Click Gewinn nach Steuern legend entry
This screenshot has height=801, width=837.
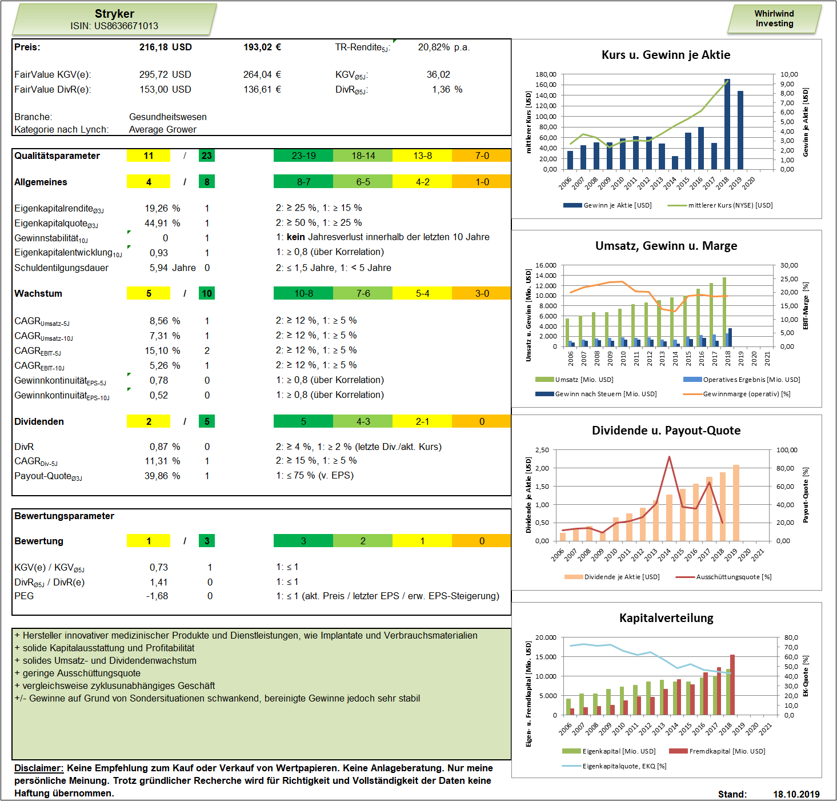pyautogui.click(x=596, y=394)
